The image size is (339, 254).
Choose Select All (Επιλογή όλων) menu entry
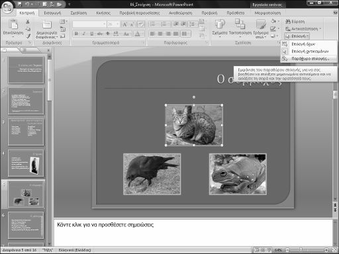coord(309,44)
